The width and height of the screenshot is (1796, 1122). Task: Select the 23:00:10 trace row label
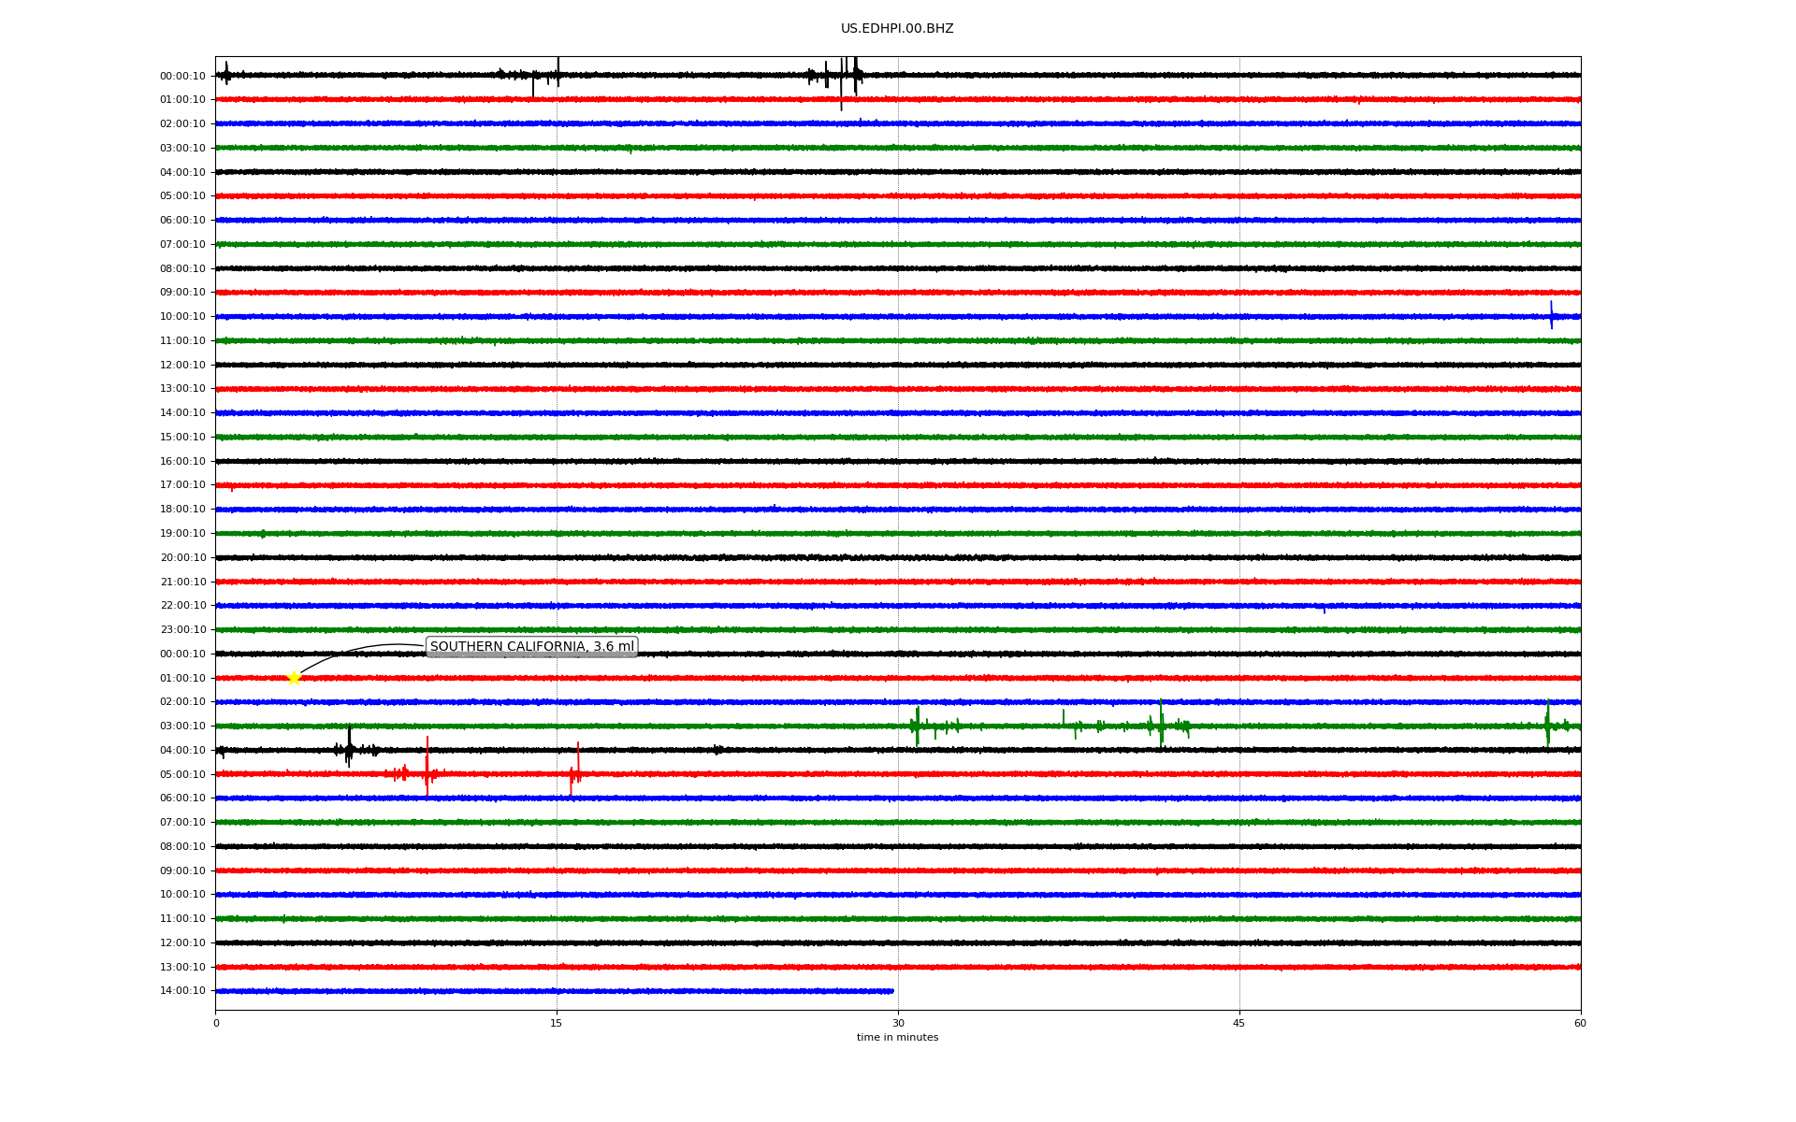tap(182, 630)
